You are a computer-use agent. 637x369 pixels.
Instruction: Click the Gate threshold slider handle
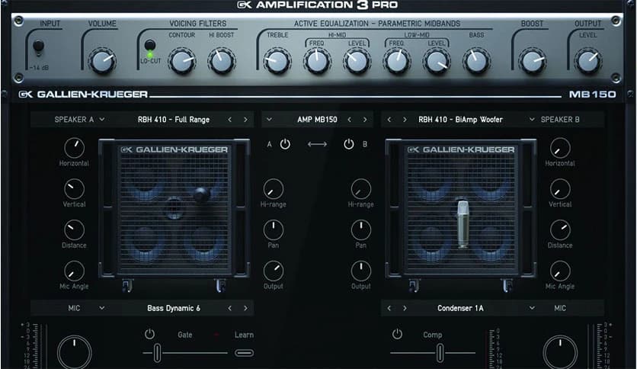[157, 353]
